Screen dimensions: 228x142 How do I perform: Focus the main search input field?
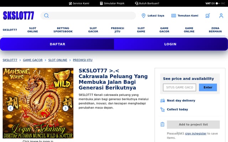(x=88, y=16)
